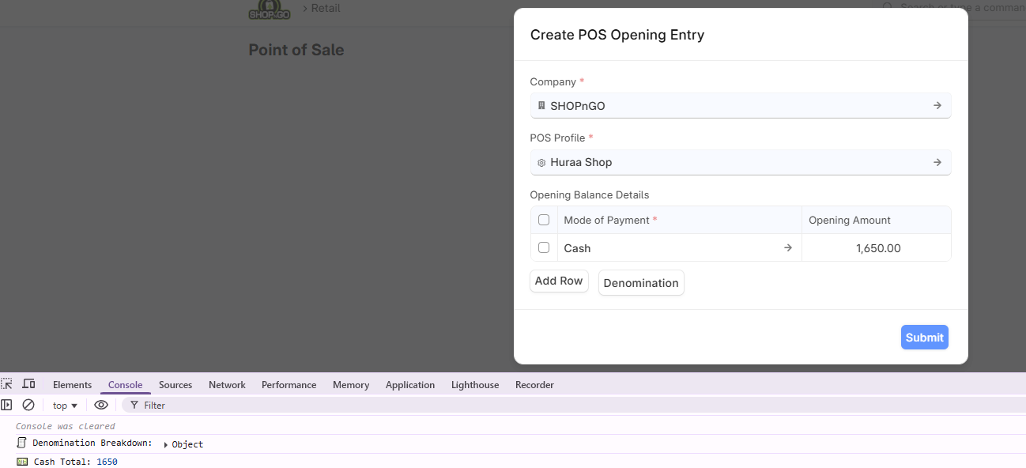This screenshot has width=1026, height=468.
Task: Open the Sources tab
Action: 175,385
